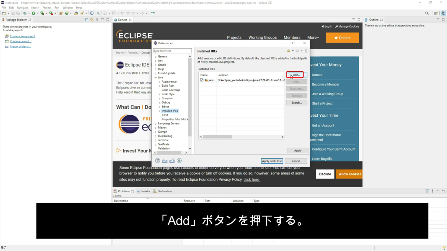Viewport: 447px width, 251px height.
Task: Switch to the Javadoc tab
Action: 144,191
